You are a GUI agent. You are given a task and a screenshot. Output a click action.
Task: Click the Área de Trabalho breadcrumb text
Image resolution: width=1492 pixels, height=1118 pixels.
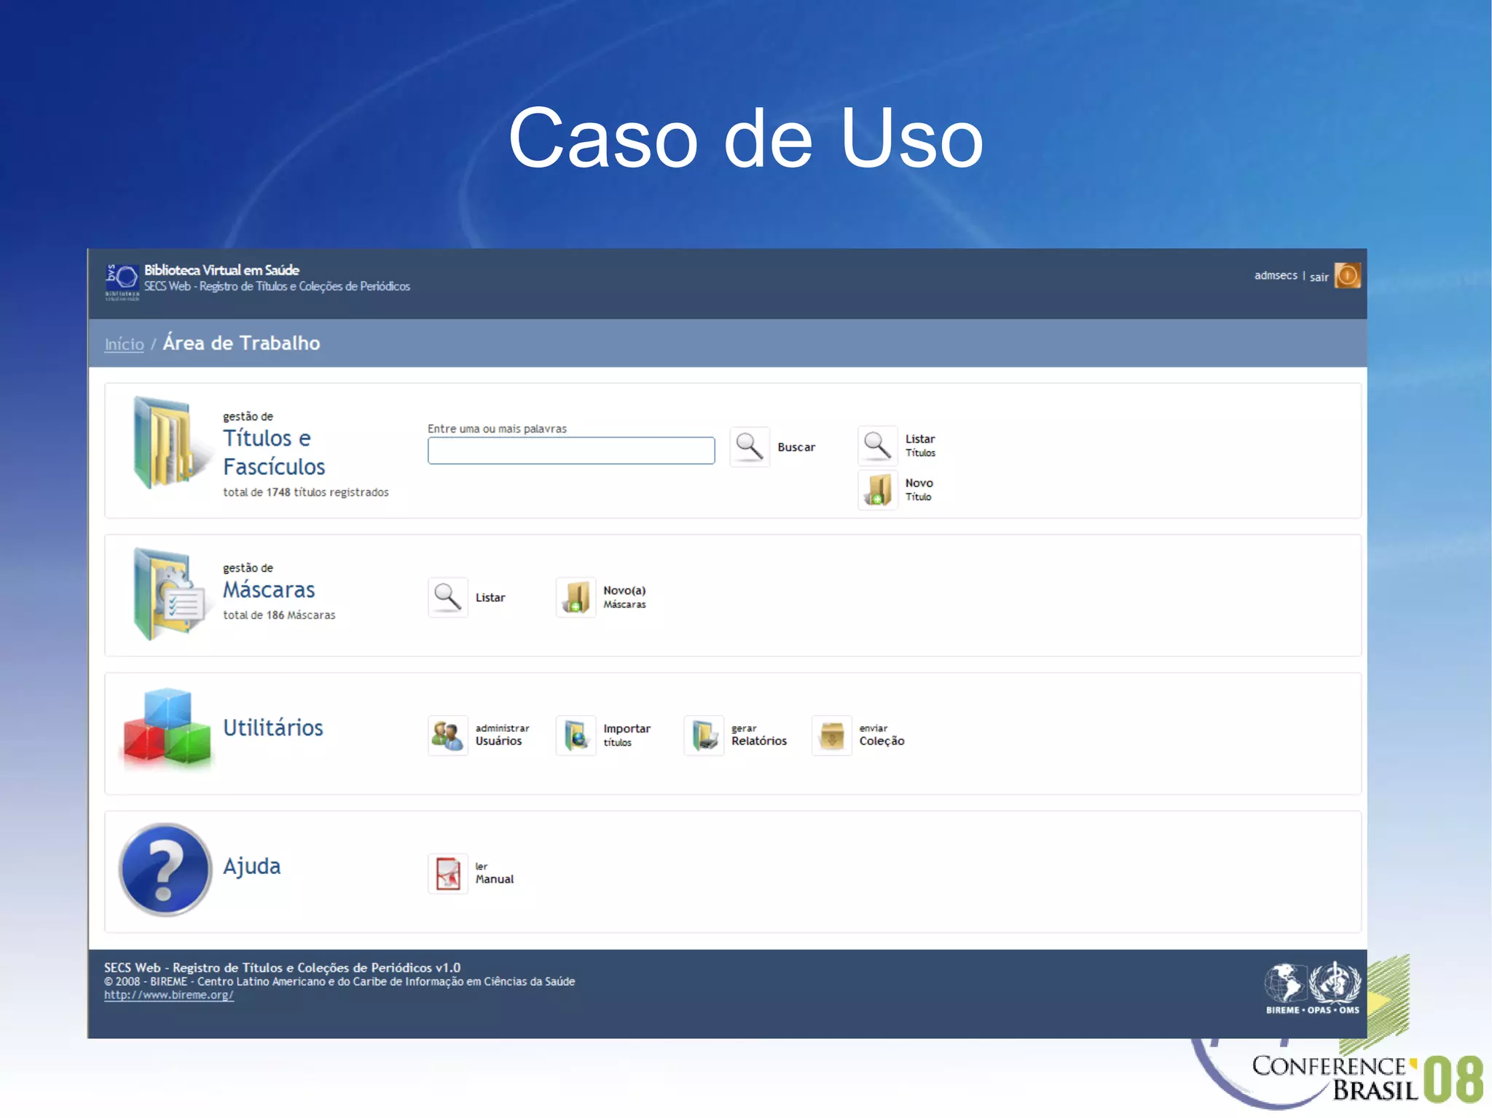point(241,342)
